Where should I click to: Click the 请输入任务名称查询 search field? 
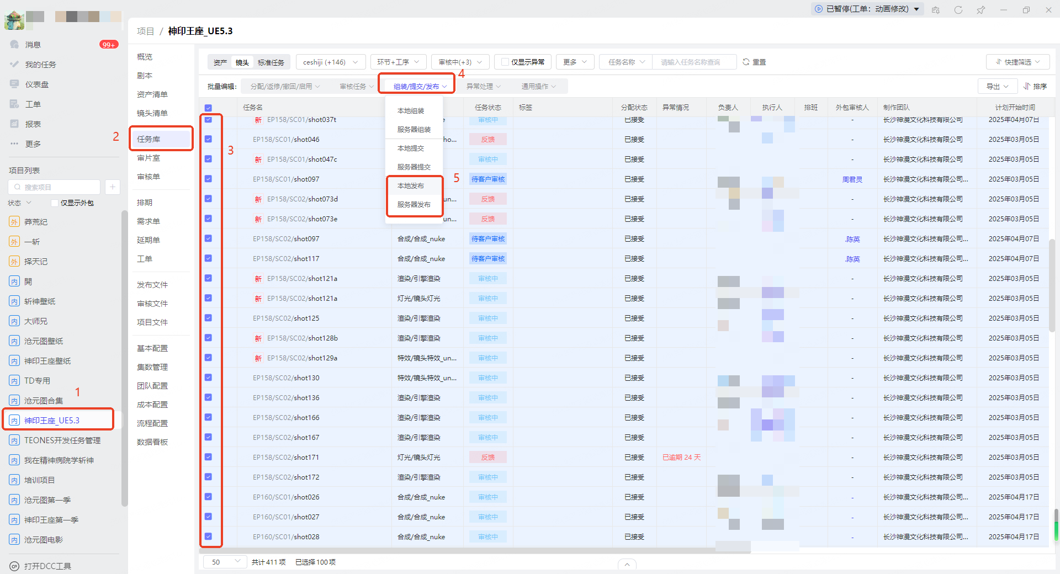[x=694, y=62]
